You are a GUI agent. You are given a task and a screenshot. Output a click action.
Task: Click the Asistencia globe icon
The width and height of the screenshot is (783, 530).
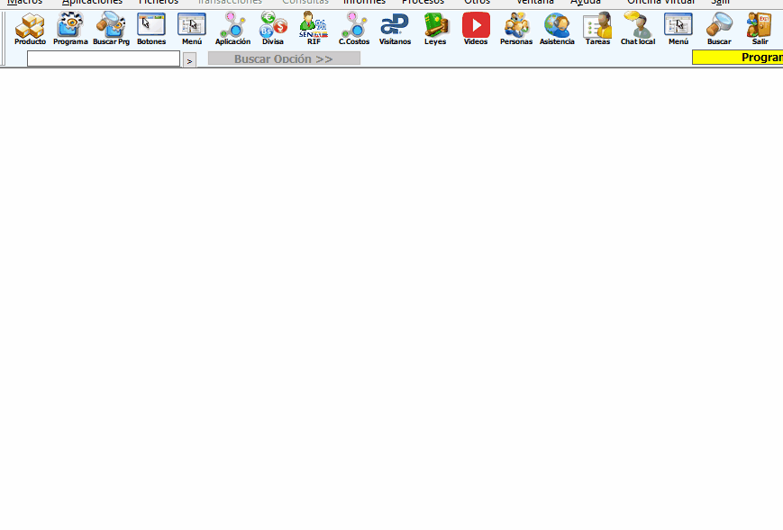coord(557,27)
